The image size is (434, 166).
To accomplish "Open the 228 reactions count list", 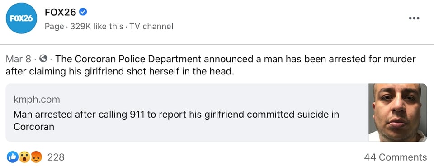I will click(x=56, y=157).
